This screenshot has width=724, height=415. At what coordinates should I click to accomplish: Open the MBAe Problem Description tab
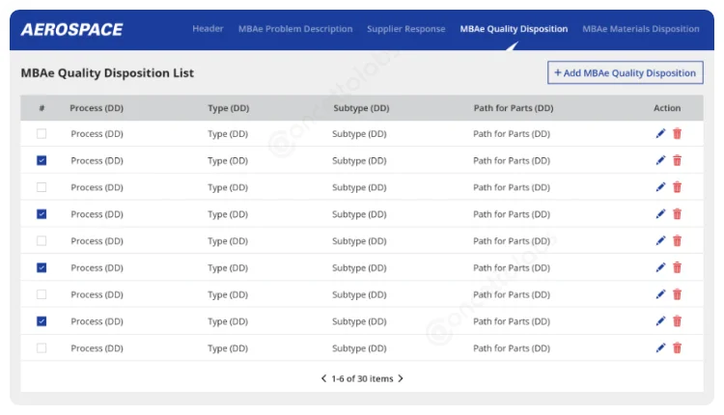click(295, 29)
